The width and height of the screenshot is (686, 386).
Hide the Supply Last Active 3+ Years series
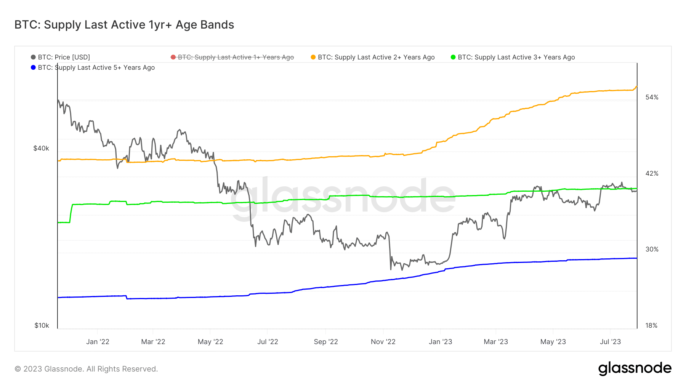tap(516, 57)
